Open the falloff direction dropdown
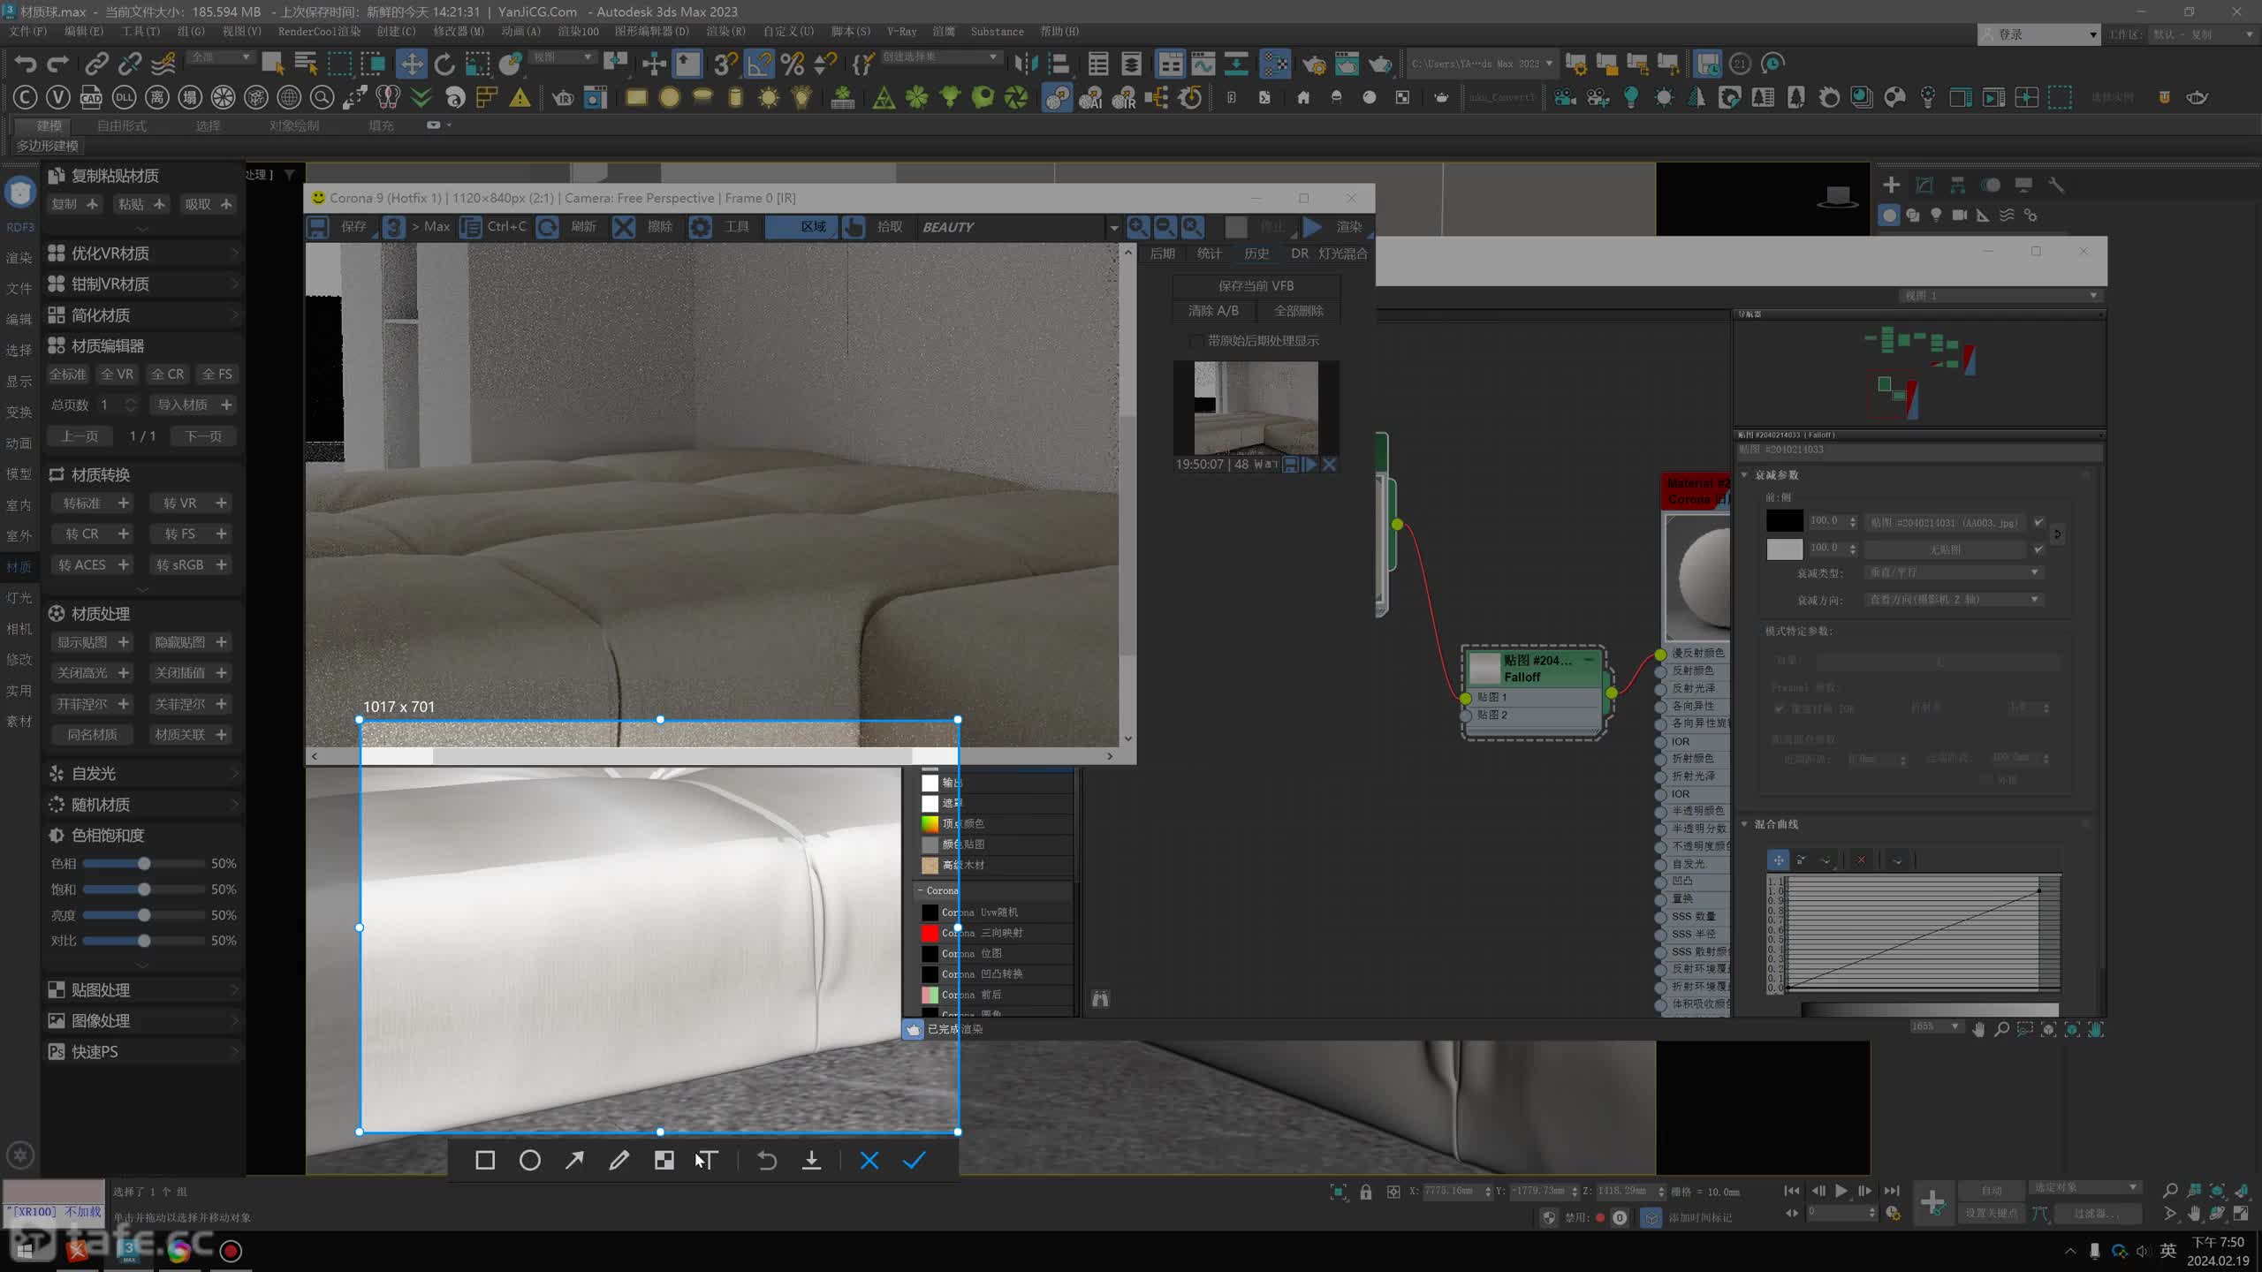 click(x=1955, y=600)
